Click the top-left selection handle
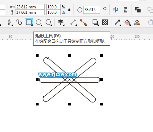Image resolution: width=153 pixels, height=132 pixels. 37,55
